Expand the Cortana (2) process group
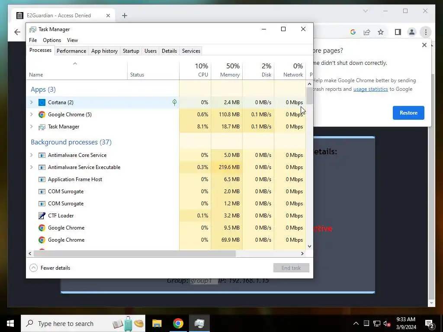The height and width of the screenshot is (332, 443). [x=32, y=102]
